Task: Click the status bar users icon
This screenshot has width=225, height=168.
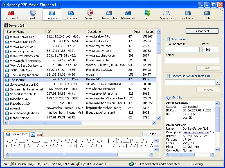Action: click(12, 164)
